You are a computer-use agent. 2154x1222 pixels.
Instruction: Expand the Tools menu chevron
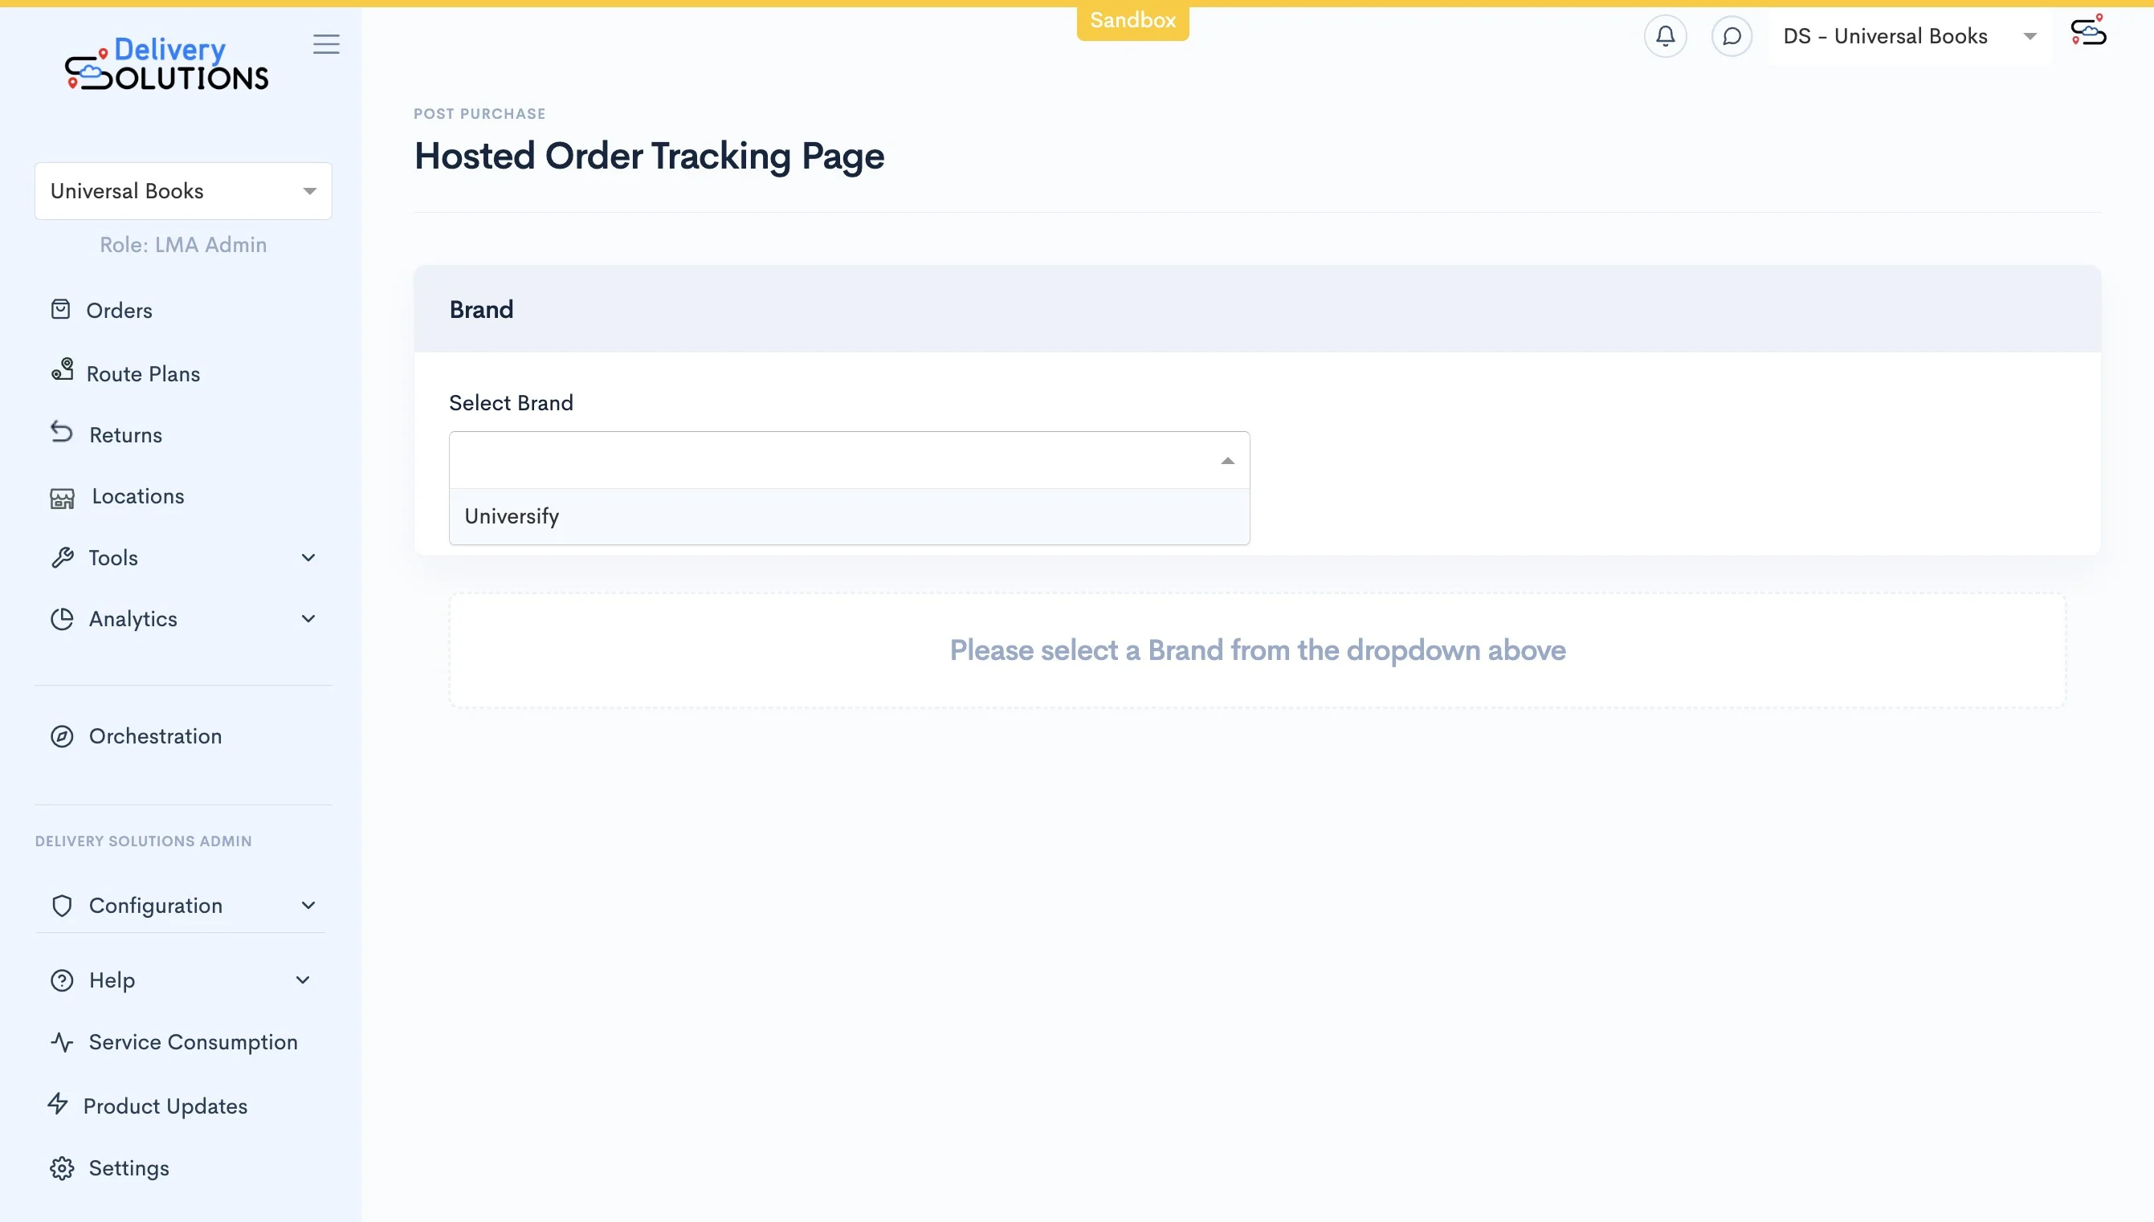308,558
